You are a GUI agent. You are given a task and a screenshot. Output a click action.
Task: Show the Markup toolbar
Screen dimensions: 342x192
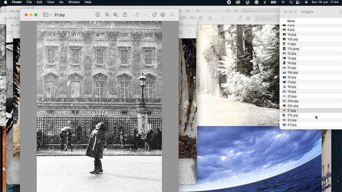point(163,15)
